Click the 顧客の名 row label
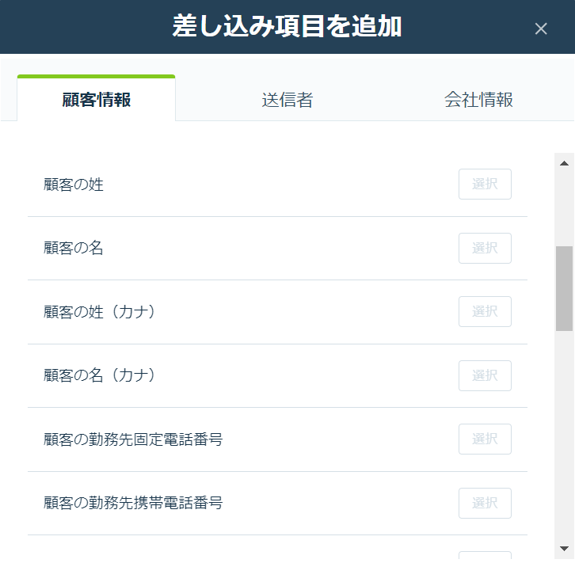Image resolution: width=575 pixels, height=582 pixels. point(74,248)
